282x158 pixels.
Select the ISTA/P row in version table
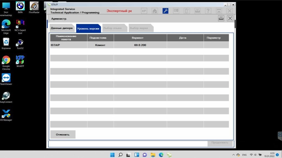(x=139, y=45)
